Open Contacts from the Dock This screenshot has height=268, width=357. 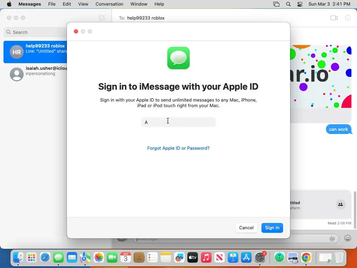click(139, 258)
